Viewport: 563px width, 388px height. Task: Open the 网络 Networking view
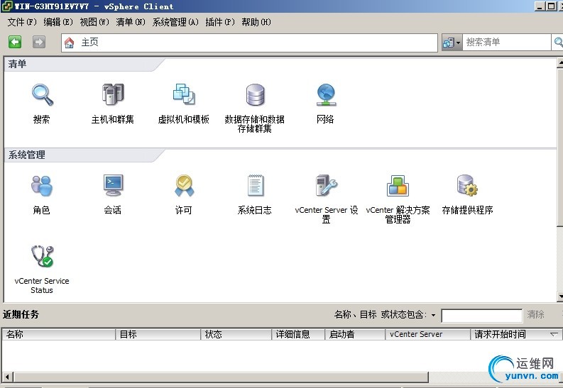point(326,104)
